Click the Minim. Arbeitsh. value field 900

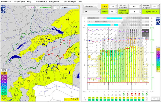coord(134,6)
